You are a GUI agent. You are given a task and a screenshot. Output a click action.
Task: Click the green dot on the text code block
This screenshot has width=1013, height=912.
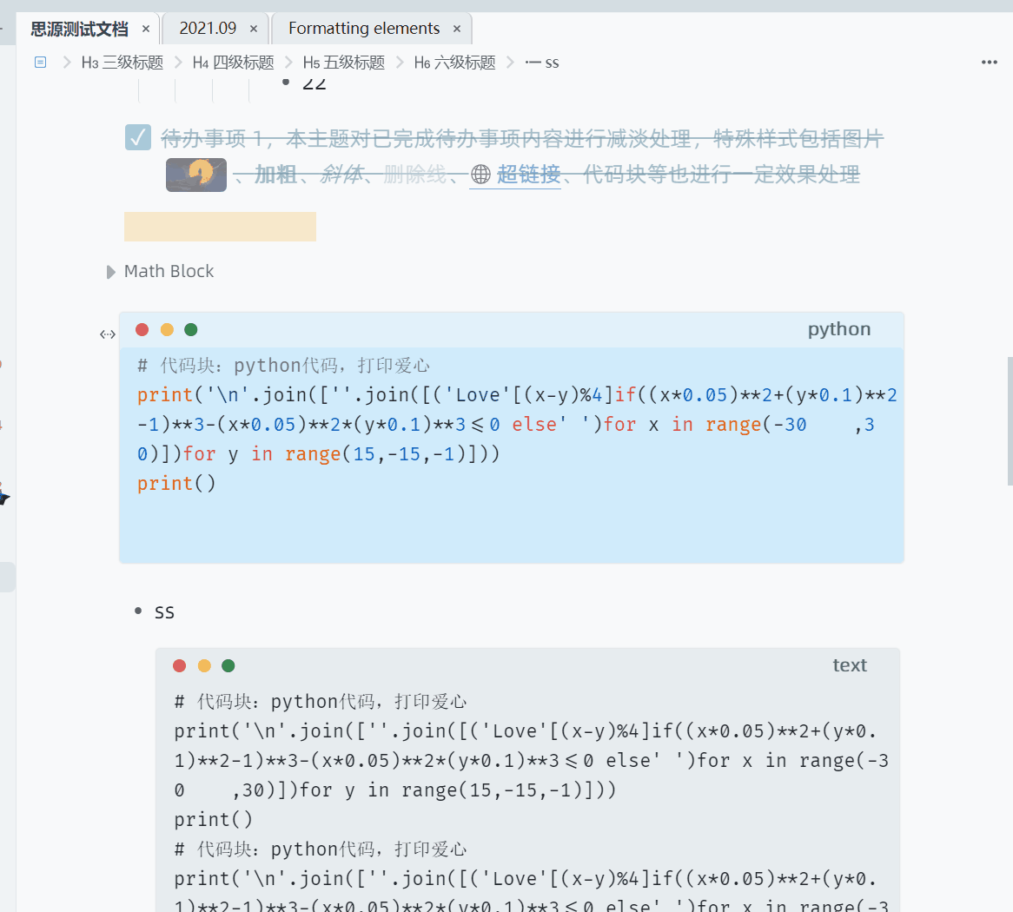coord(228,665)
